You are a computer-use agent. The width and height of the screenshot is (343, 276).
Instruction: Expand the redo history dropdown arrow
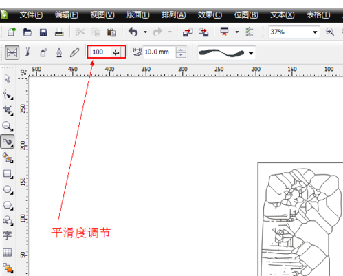coord(170,32)
